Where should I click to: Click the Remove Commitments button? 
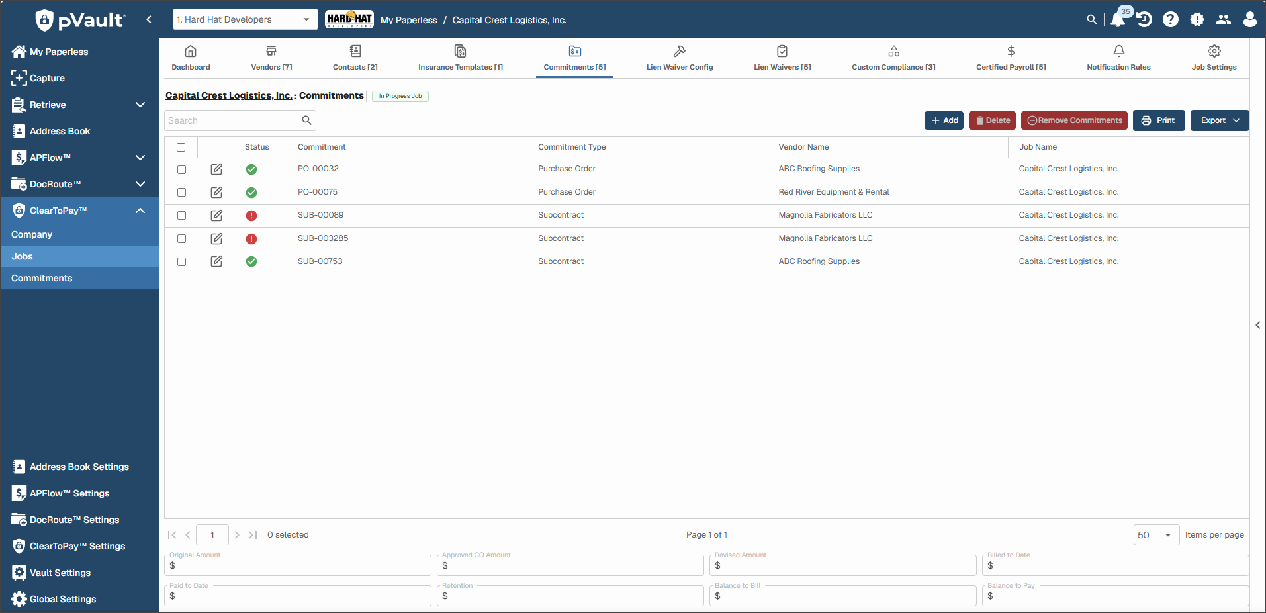[1074, 120]
